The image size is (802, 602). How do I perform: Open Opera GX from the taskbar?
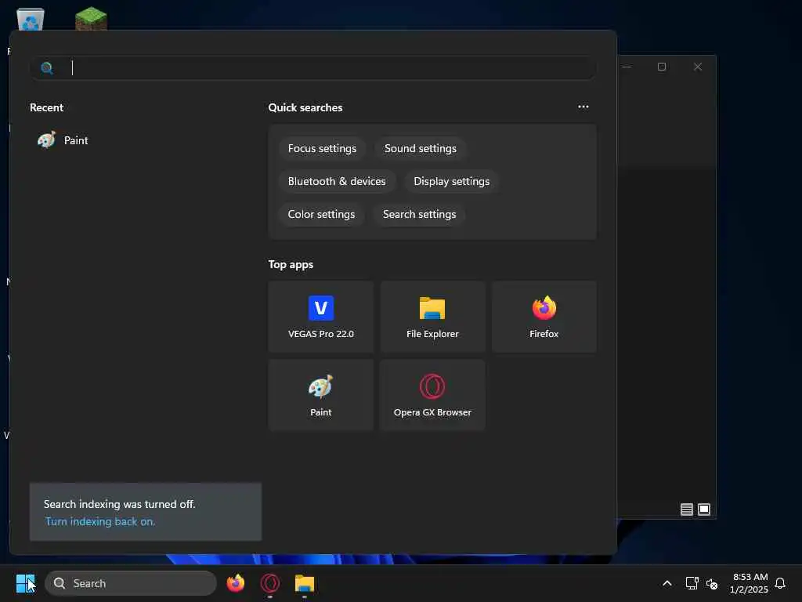click(x=270, y=583)
